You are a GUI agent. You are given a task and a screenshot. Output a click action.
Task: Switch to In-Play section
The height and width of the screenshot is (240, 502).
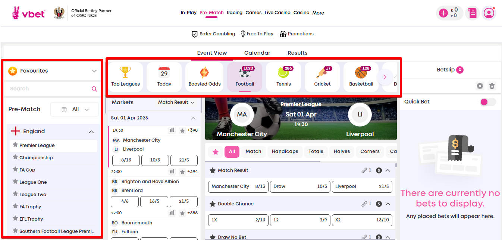click(x=188, y=13)
